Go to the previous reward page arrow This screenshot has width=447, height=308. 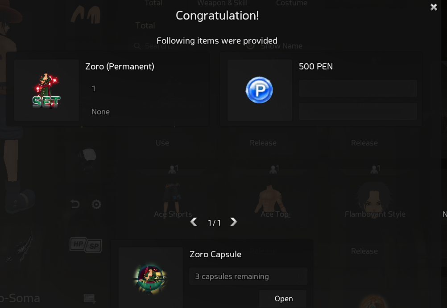click(194, 222)
